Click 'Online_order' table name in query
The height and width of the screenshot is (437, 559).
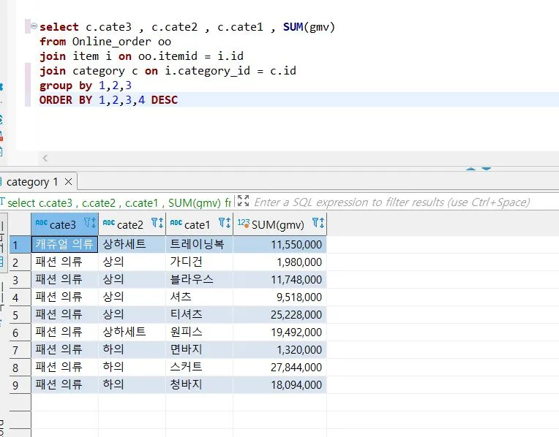(112, 42)
